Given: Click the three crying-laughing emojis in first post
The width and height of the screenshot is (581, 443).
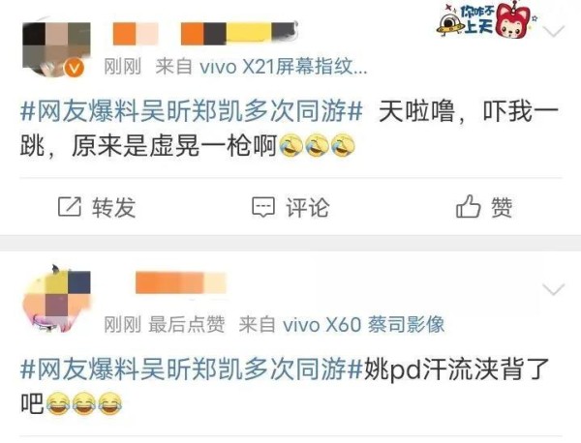Looking at the screenshot, I should pos(317,145).
